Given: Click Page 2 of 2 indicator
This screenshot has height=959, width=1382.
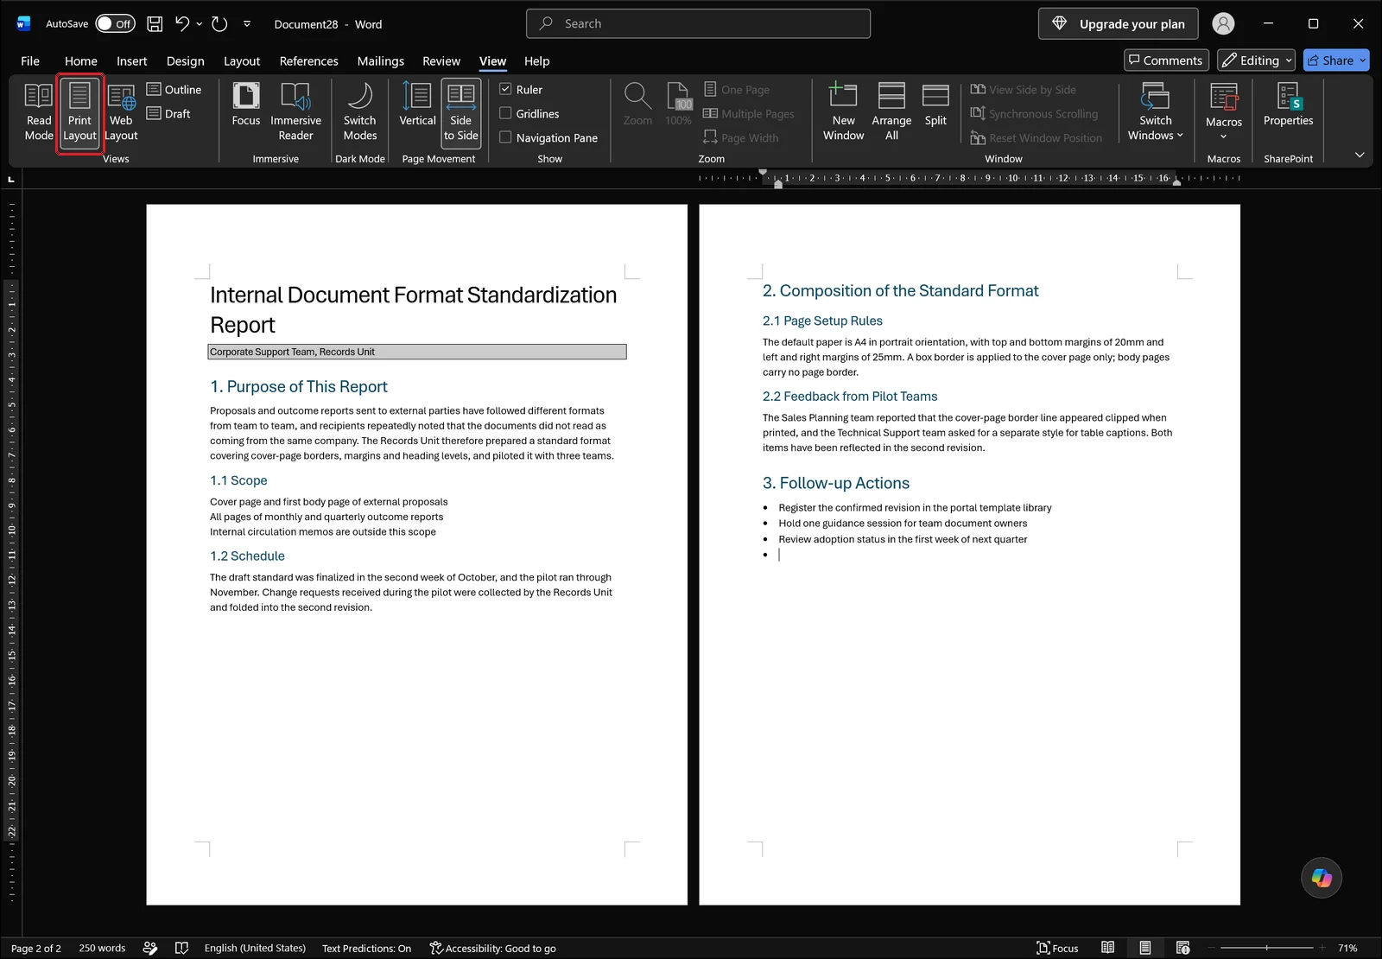Looking at the screenshot, I should (x=36, y=948).
